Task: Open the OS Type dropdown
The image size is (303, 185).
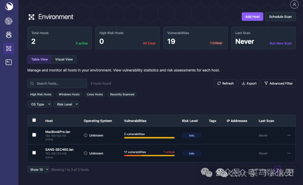Action: click(x=39, y=104)
